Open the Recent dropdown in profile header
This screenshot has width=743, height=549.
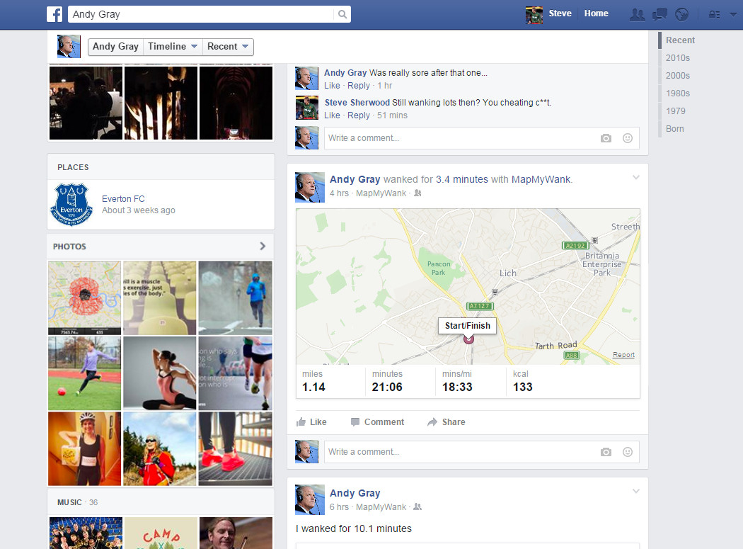click(x=228, y=47)
